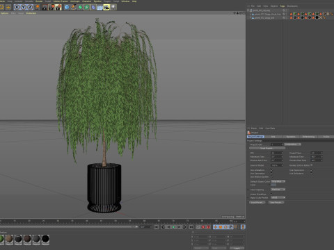Toggle the Use Expression checkbox
The width and height of the screenshot is (334, 250).
coord(312,170)
